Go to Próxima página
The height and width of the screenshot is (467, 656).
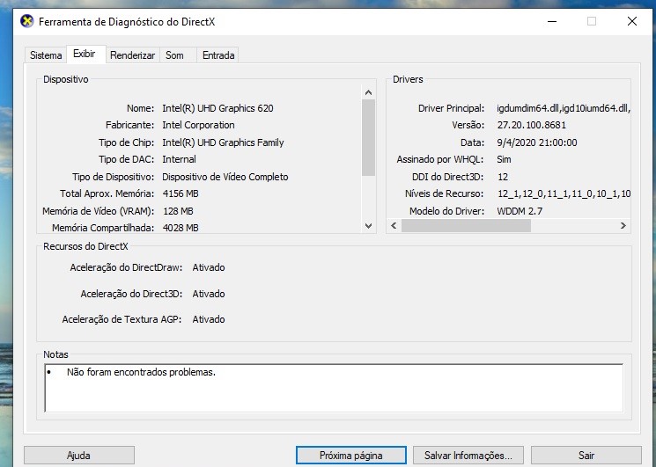[351, 455]
